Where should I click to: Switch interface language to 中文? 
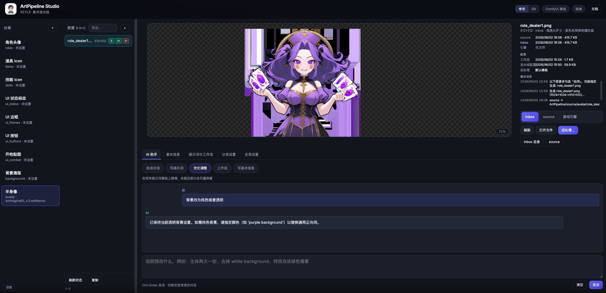click(522, 9)
